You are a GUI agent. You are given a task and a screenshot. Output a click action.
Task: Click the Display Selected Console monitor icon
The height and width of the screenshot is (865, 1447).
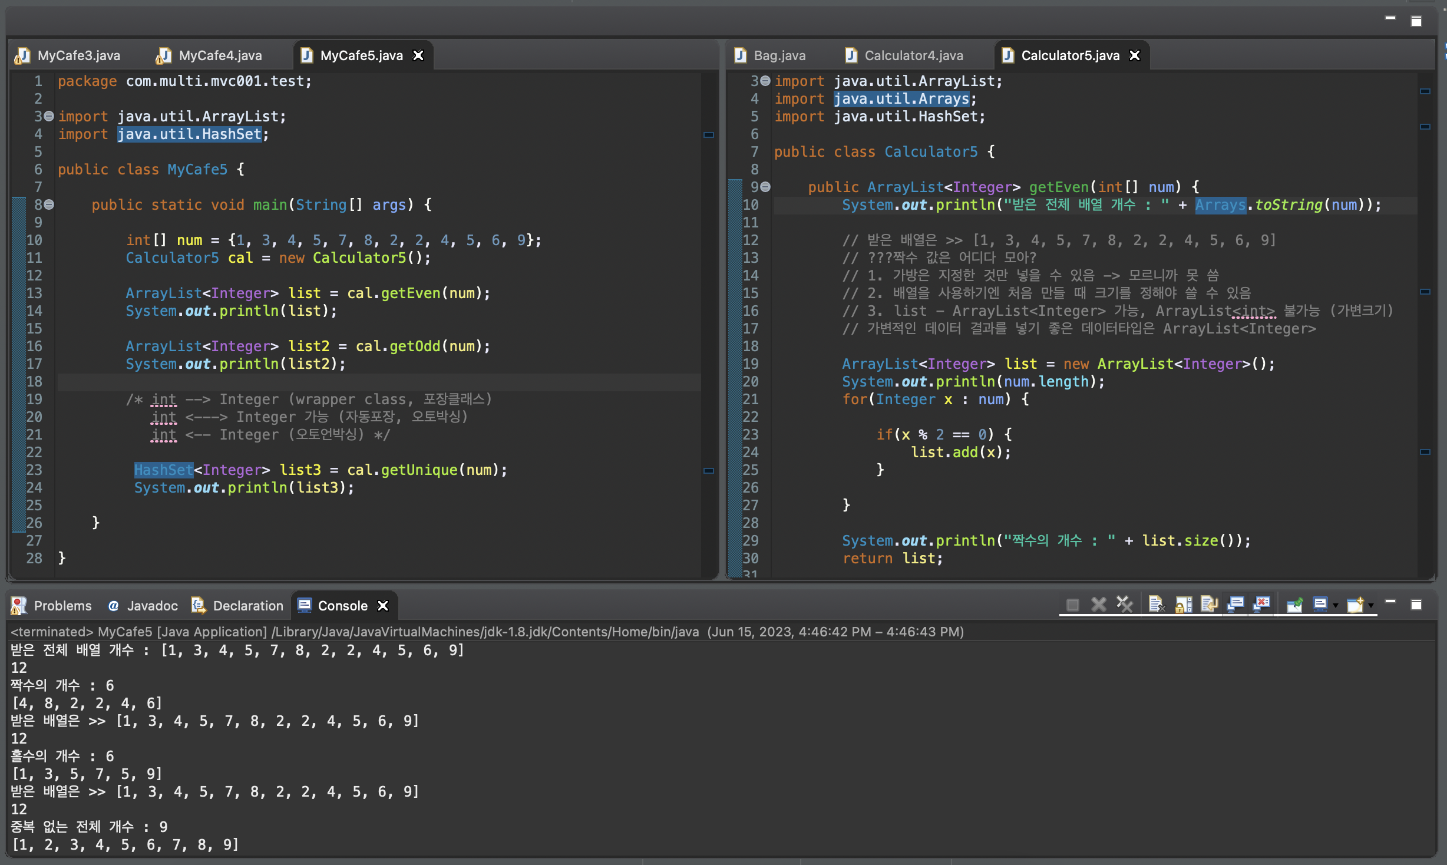[x=1320, y=605]
